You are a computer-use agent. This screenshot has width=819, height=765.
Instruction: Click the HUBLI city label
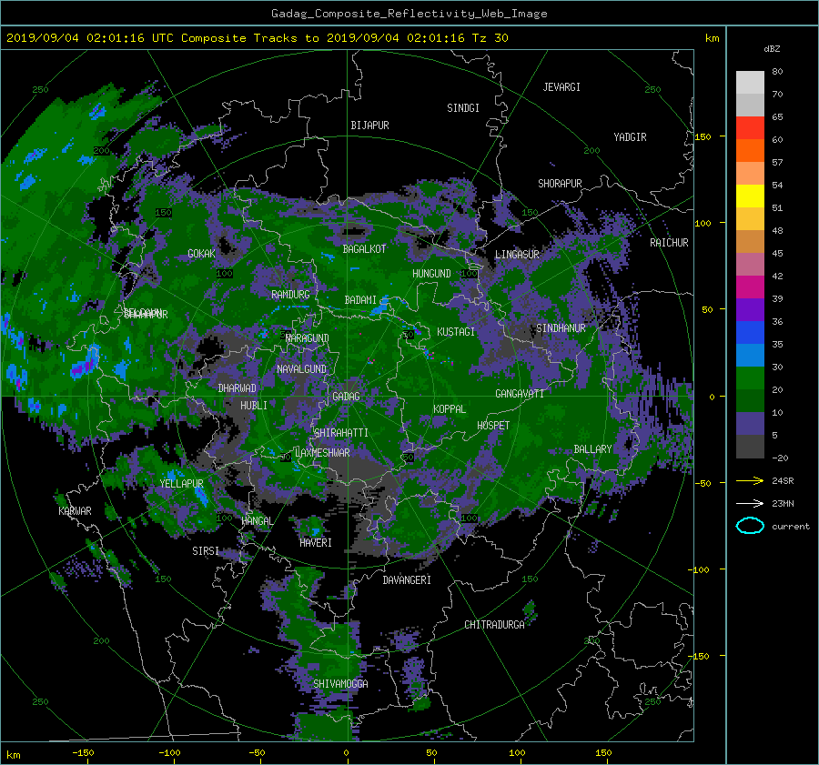point(254,406)
